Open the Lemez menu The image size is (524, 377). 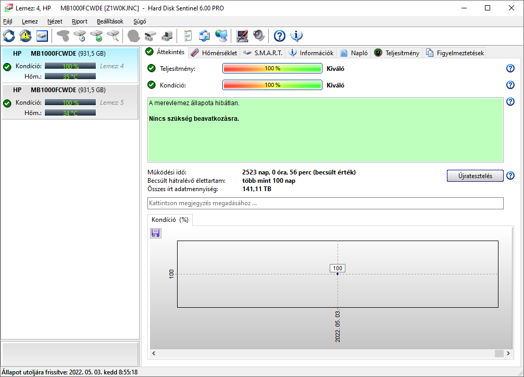point(30,21)
